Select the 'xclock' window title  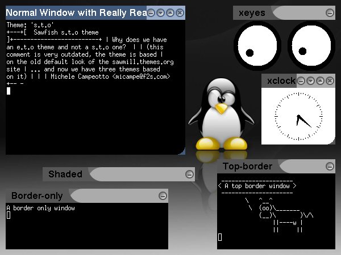[x=281, y=81]
